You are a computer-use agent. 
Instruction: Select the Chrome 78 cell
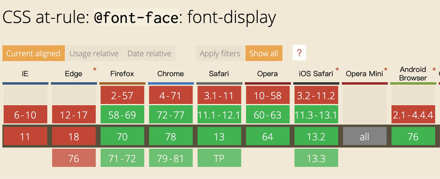click(171, 136)
